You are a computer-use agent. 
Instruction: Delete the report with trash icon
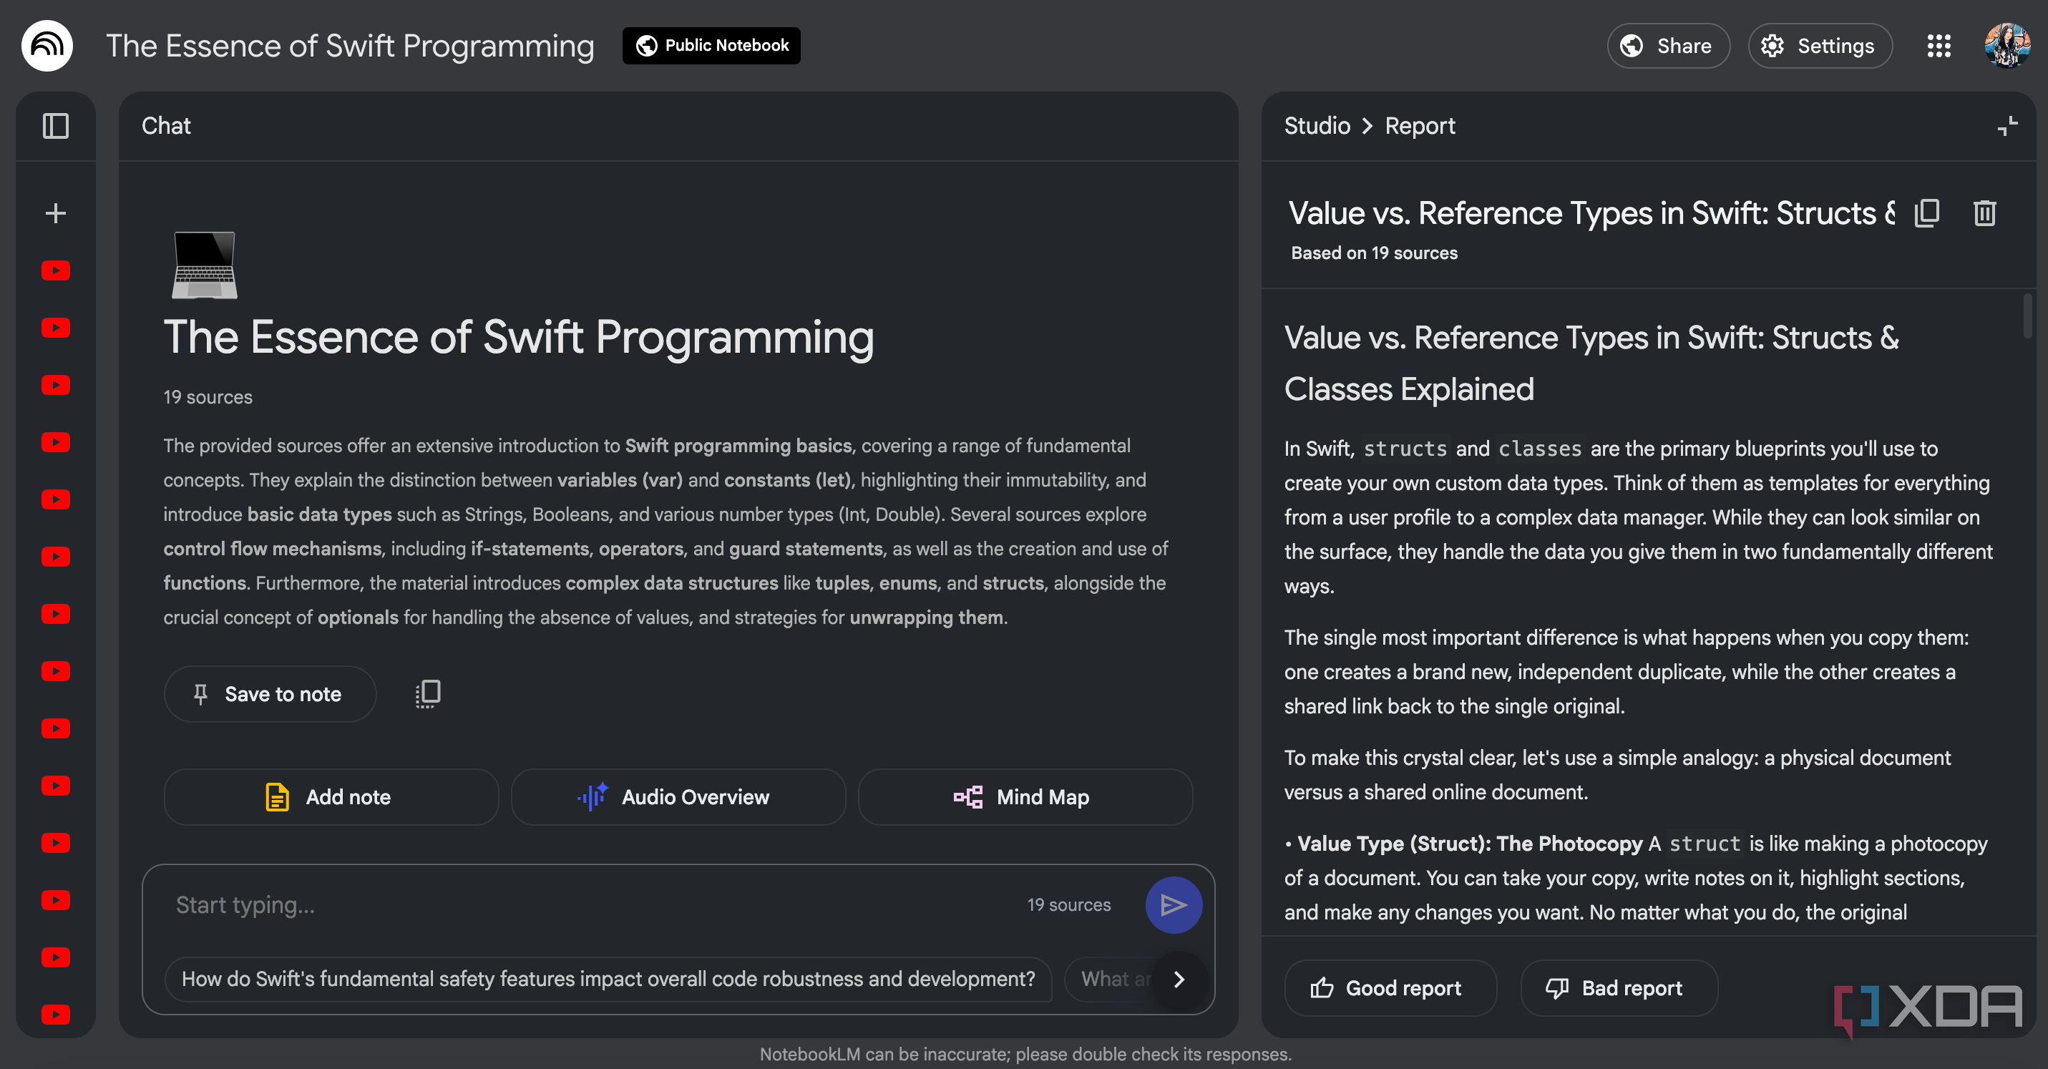(1985, 213)
